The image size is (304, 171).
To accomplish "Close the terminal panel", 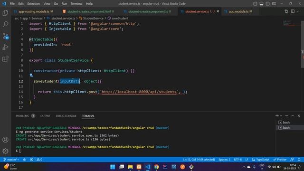I will coord(299,115).
